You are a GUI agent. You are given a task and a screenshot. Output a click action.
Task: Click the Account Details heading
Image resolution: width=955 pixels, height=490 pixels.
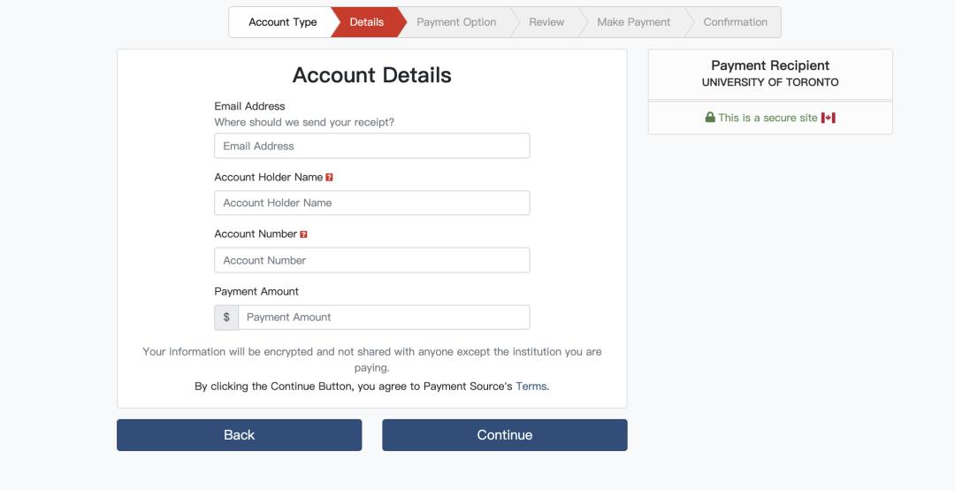371,75
